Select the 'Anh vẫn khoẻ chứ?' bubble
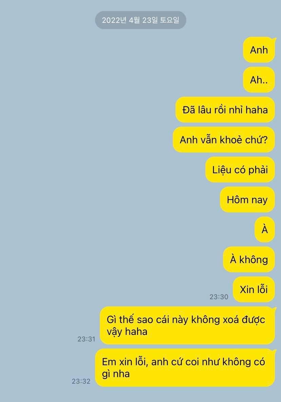 pos(224,140)
